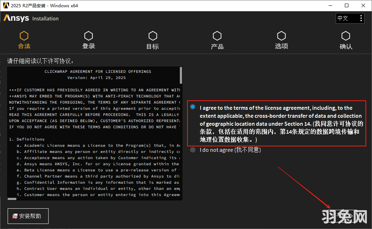
Task: Open the 中文 language dropdown
Action: [x=346, y=18]
